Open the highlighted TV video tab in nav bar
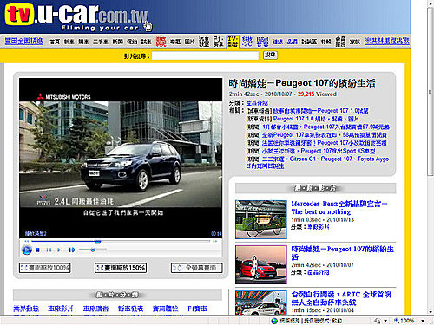 point(233,42)
